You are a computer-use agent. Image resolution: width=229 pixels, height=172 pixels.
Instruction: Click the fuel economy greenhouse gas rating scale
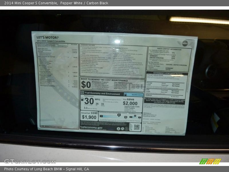click(113, 116)
